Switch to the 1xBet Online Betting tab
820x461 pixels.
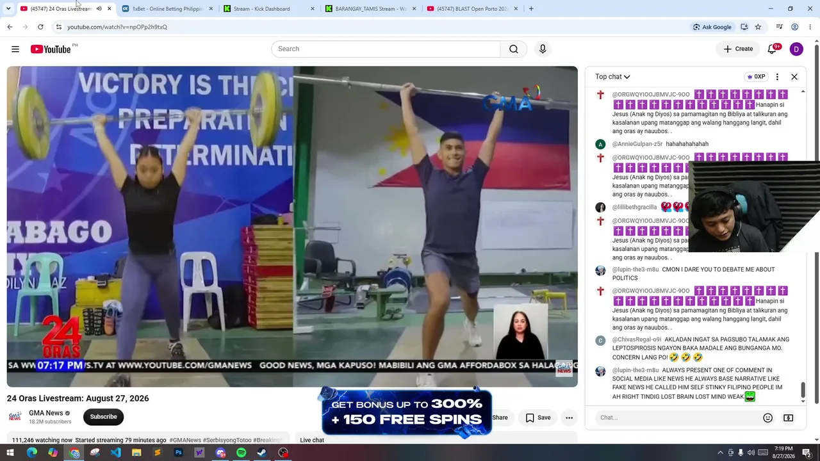(x=167, y=9)
